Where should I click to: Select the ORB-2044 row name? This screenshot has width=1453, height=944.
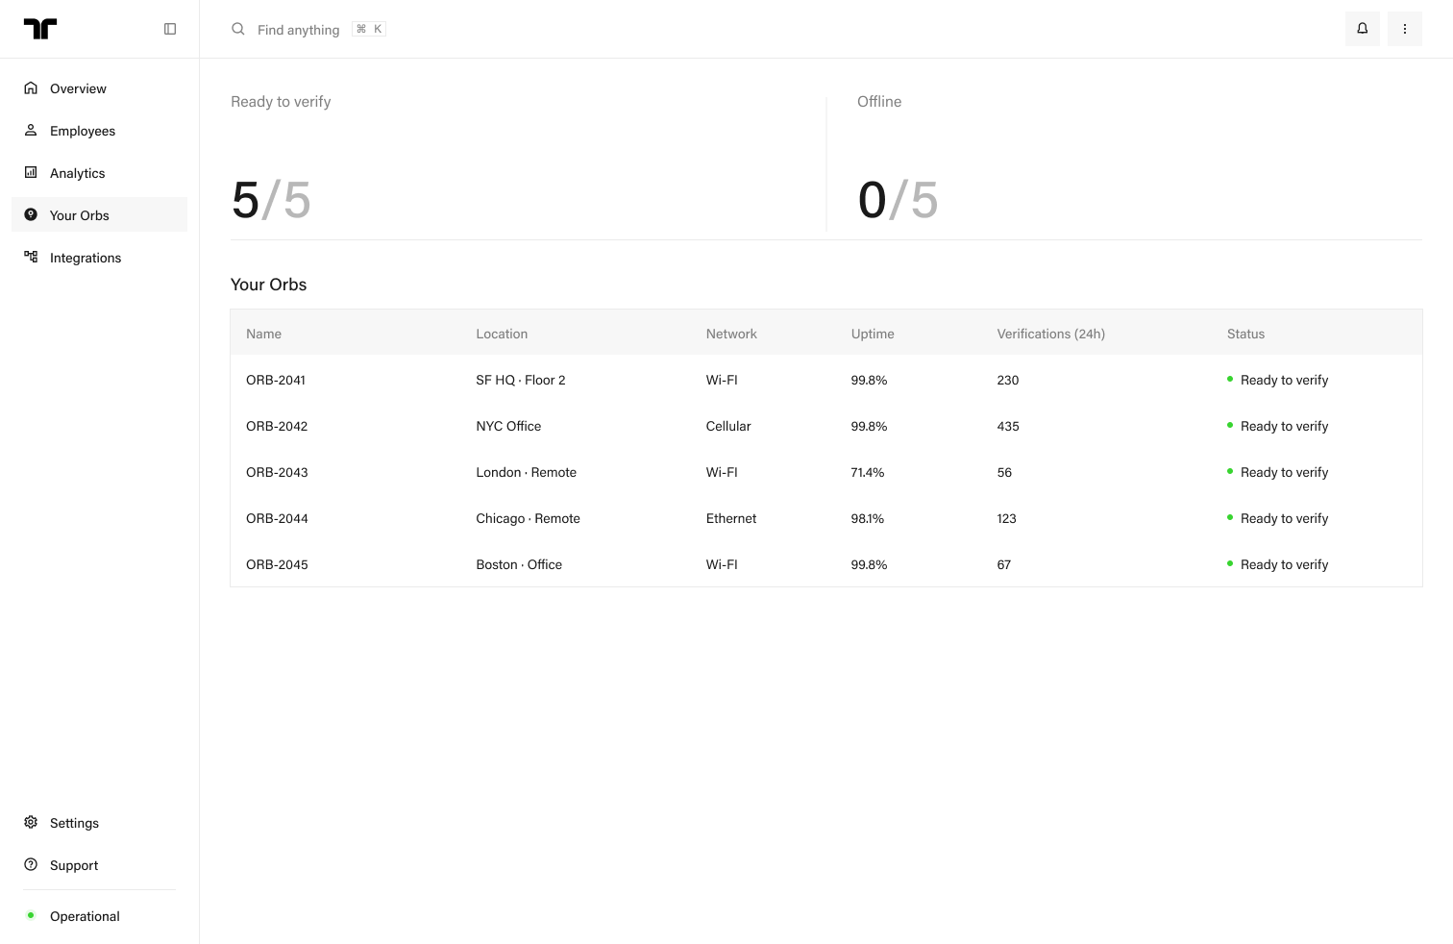(x=277, y=518)
